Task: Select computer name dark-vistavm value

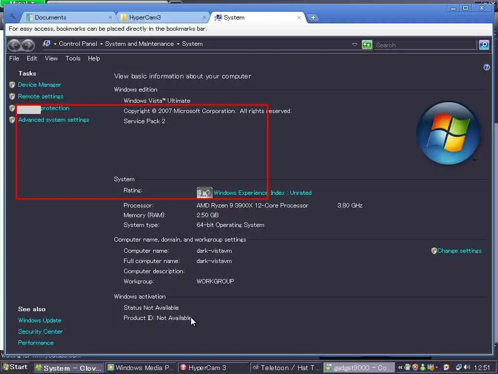Action: (x=214, y=251)
